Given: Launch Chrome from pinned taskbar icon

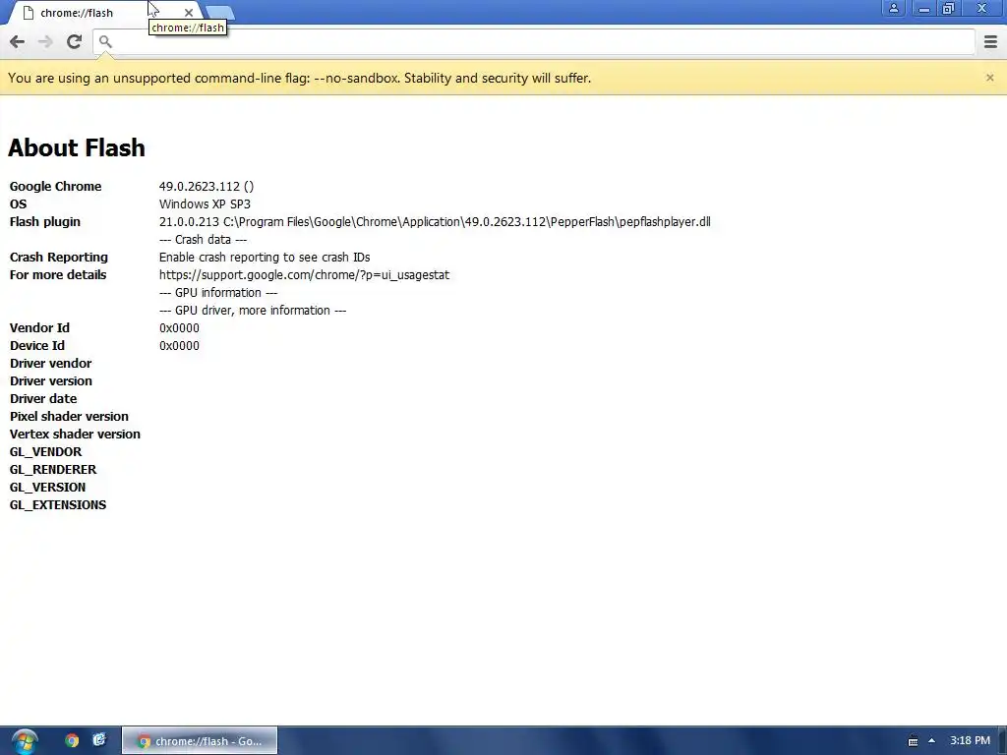Looking at the screenshot, I should (72, 741).
